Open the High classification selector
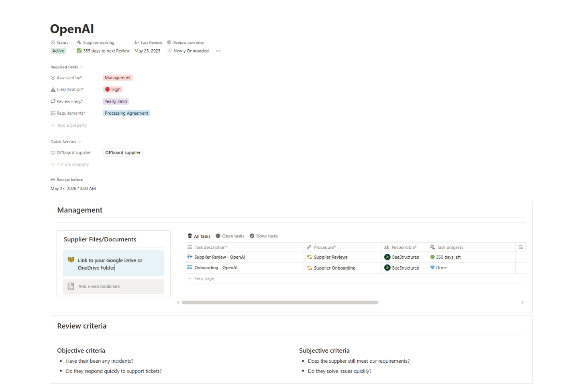Viewport: 580px width, 386px height. (x=113, y=89)
